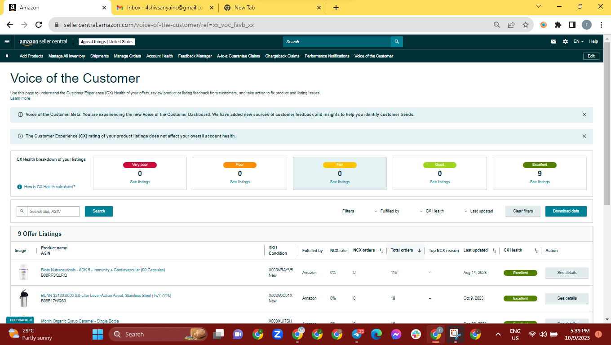The height and width of the screenshot is (345, 611).
Task: Open Telegram from the taskbar
Action: click(358, 334)
